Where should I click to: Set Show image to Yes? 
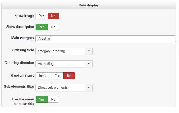point(42,16)
